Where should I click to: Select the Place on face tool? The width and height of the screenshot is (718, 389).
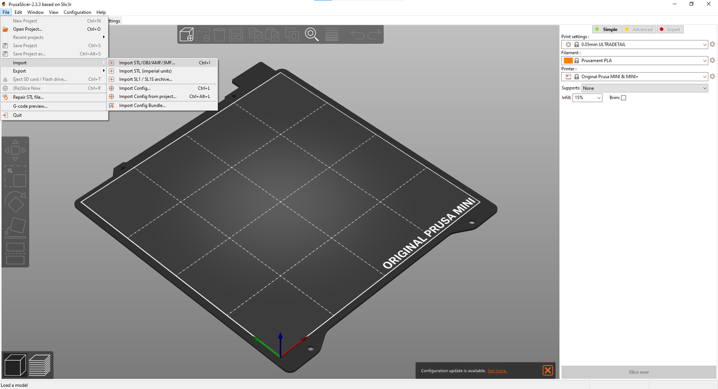click(15, 227)
